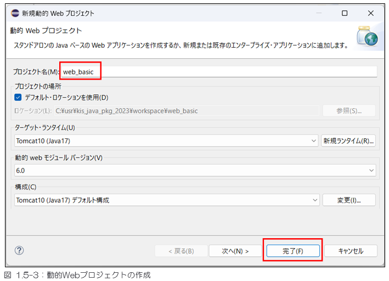The height and width of the screenshot is (281, 389).
Task: Click the 完了(F) finish button
Action: (x=292, y=251)
